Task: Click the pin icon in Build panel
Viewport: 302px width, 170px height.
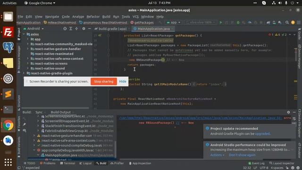Action: [x=24, y=124]
